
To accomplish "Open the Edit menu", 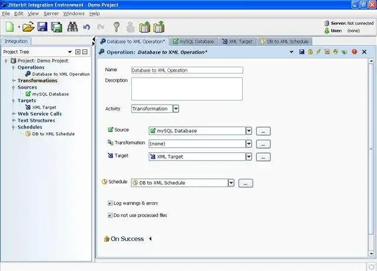I will coord(18,14).
